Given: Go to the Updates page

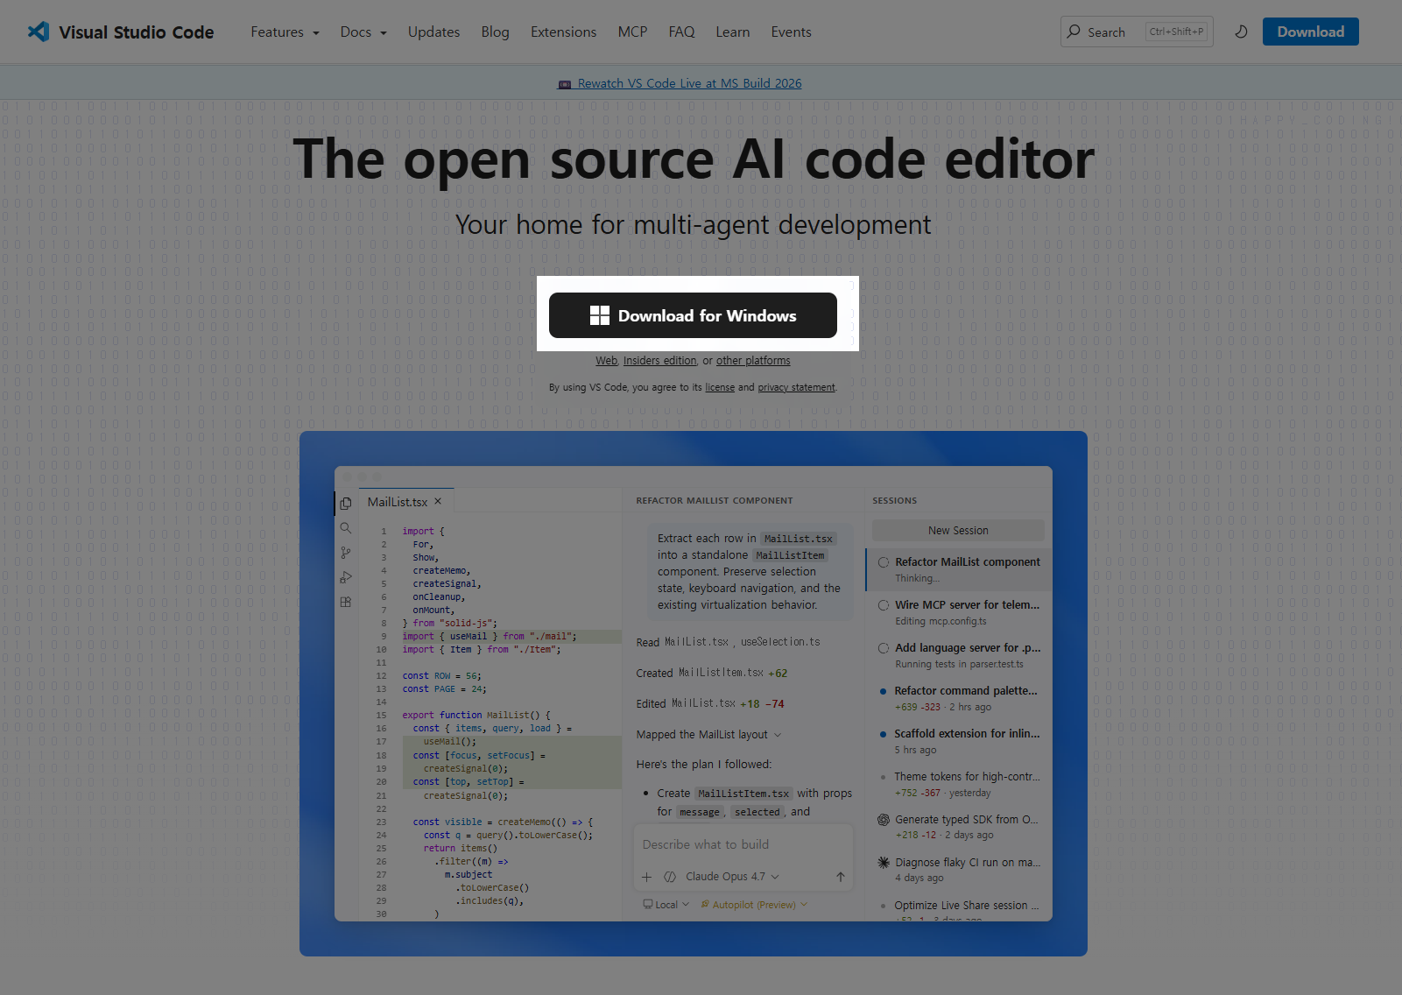Looking at the screenshot, I should [x=433, y=32].
